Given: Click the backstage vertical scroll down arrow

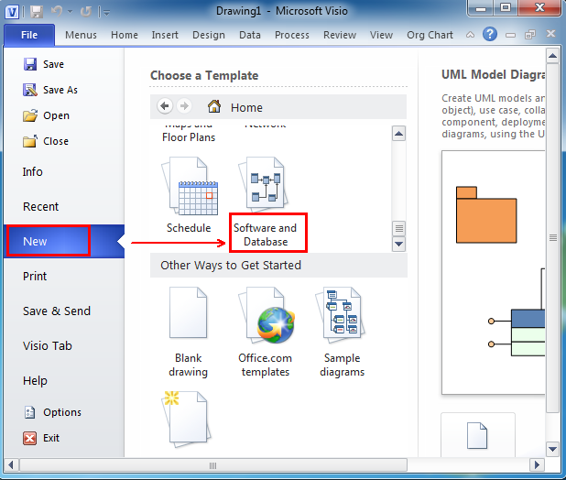Looking at the screenshot, I should pyautogui.click(x=552, y=450).
